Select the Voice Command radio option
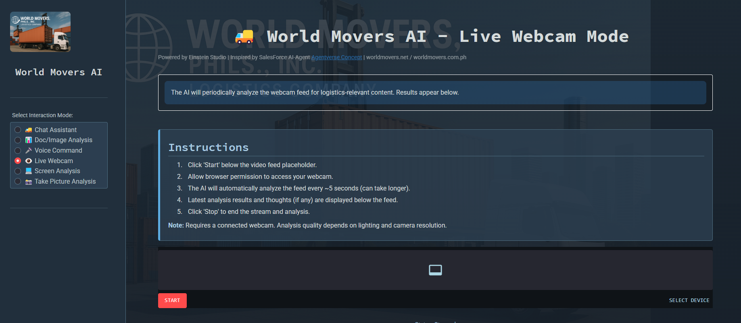 pyautogui.click(x=18, y=151)
